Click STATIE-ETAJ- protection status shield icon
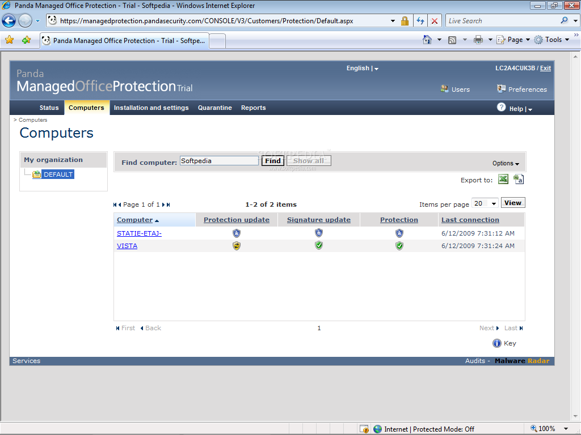This screenshot has width=581, height=435. coord(399,233)
